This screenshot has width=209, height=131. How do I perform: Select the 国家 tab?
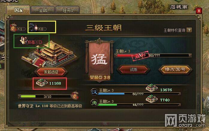19,10
